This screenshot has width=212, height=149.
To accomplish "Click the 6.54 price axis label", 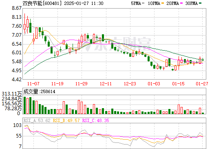I will [x=17, y=44].
